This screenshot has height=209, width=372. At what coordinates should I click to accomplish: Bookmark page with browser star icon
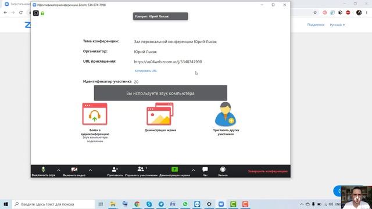click(x=315, y=13)
